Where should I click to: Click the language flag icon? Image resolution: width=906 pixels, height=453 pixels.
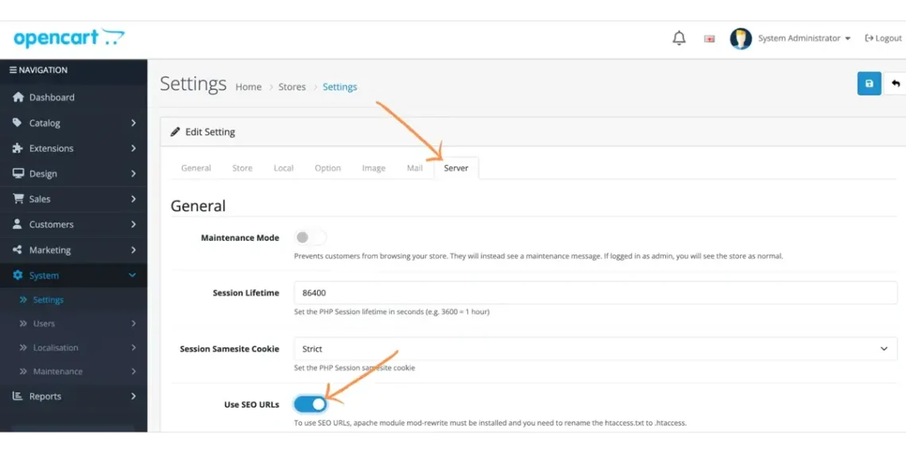pos(709,39)
